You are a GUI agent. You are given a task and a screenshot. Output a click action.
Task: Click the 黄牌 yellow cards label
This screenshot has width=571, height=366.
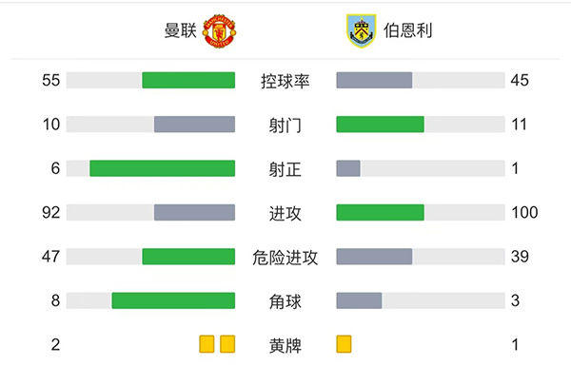(285, 346)
